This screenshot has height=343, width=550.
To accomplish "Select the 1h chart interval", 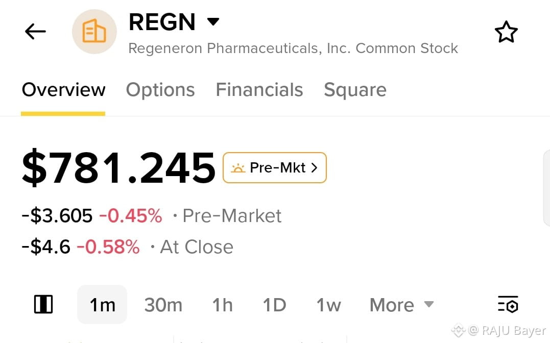I will [x=222, y=305].
